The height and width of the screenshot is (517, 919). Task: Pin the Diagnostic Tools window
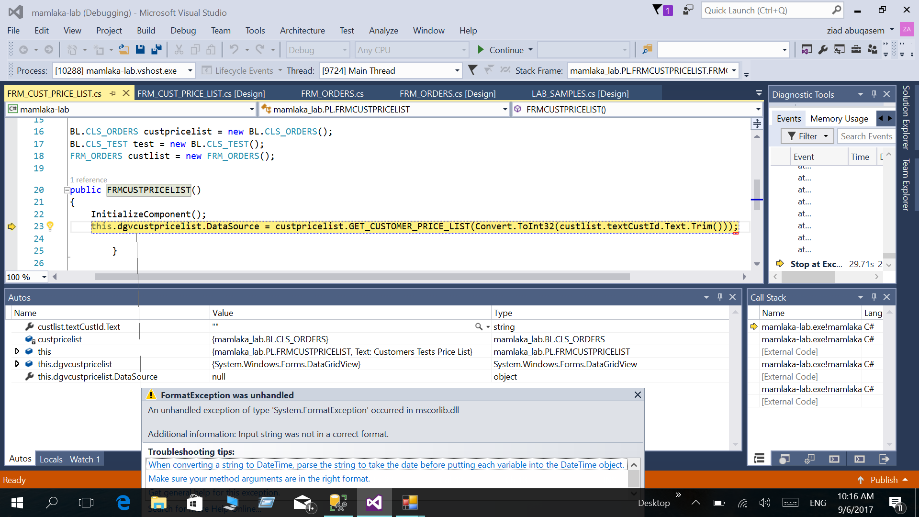point(874,94)
